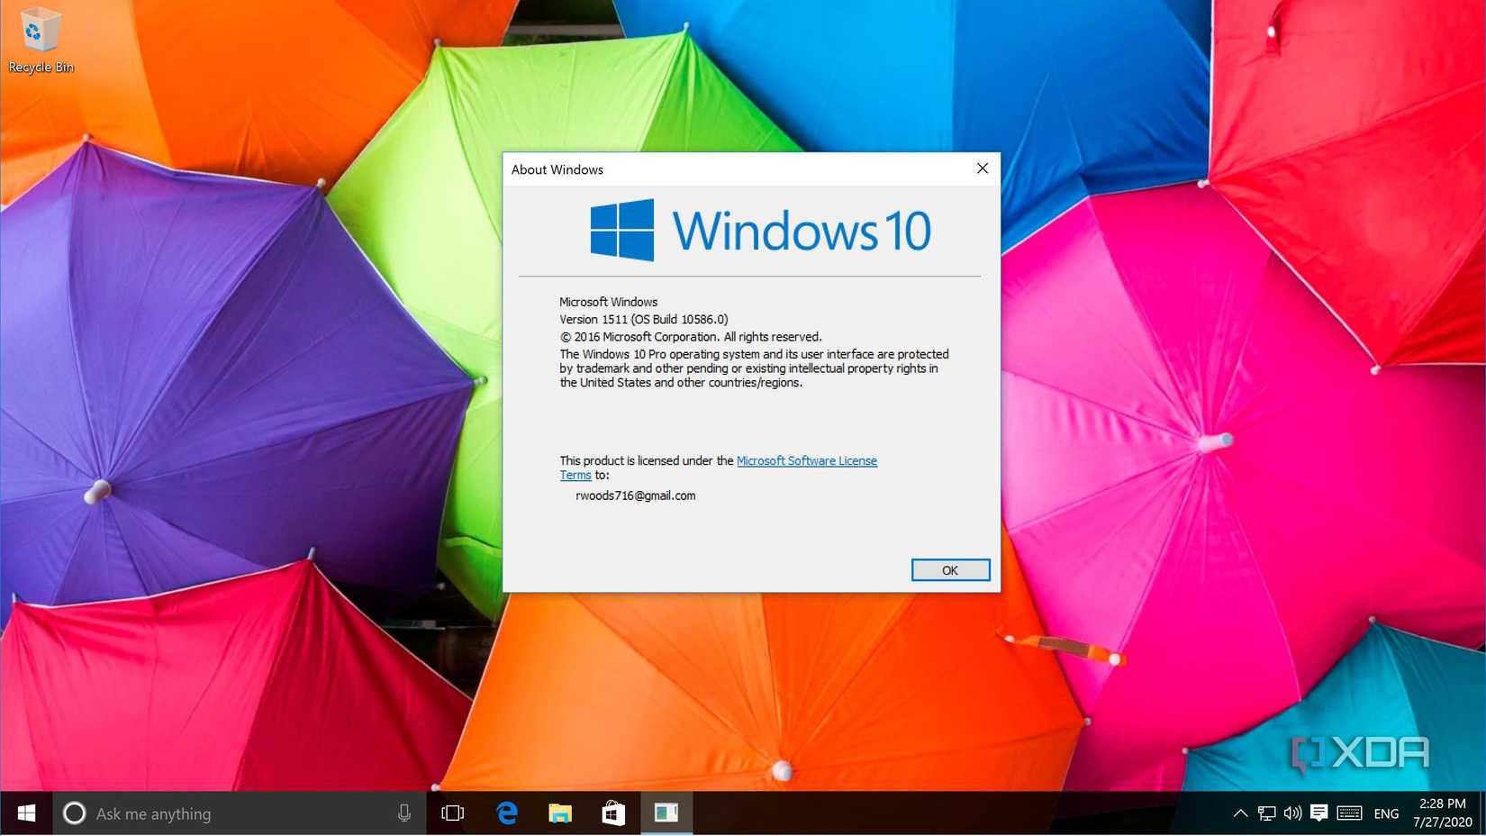Click the 2016 Microsoft Corporation copyright line
Screen dimensions: 1486x836
point(691,337)
